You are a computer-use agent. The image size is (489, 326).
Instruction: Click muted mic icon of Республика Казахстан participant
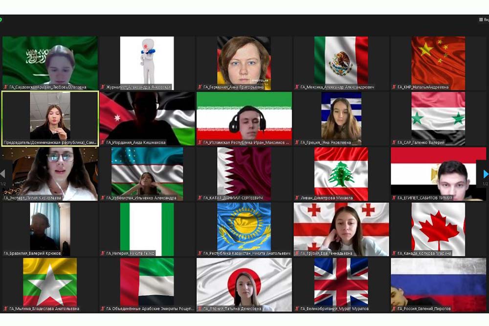[200, 253]
